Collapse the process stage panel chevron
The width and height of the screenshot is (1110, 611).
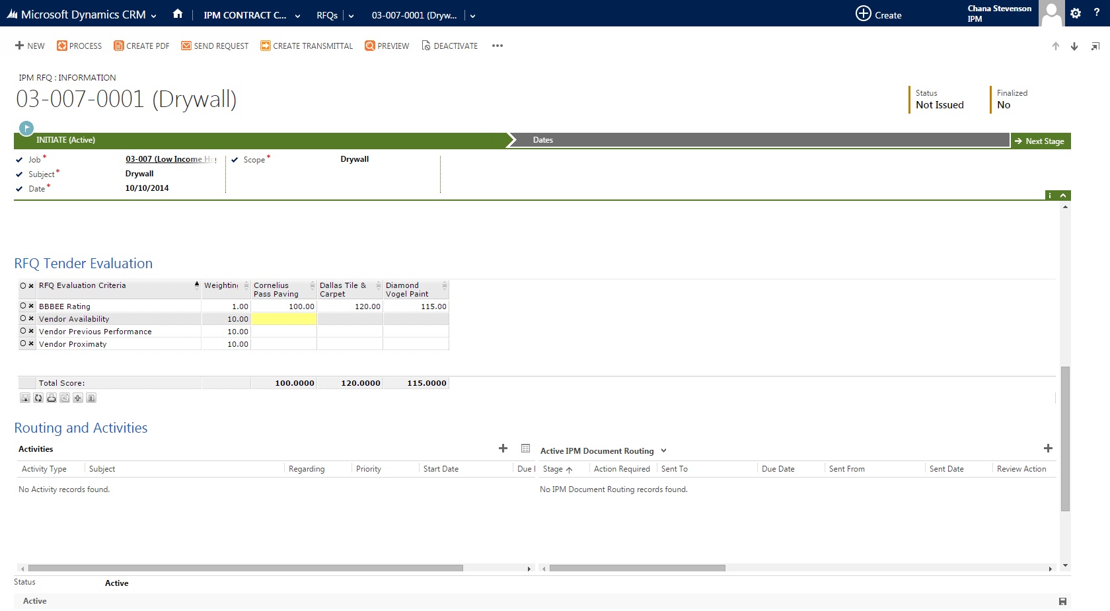pos(1063,196)
